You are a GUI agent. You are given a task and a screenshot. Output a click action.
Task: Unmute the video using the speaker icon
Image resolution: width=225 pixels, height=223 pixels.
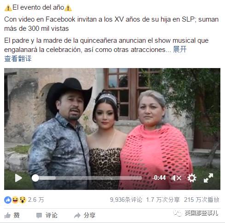(x=176, y=178)
